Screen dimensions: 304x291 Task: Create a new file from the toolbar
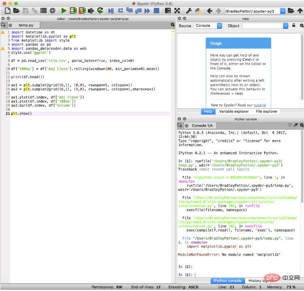point(7,11)
